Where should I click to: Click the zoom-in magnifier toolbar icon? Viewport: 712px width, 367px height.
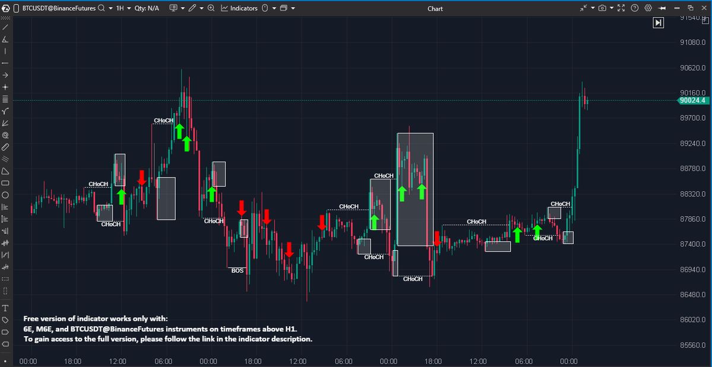click(x=211, y=8)
